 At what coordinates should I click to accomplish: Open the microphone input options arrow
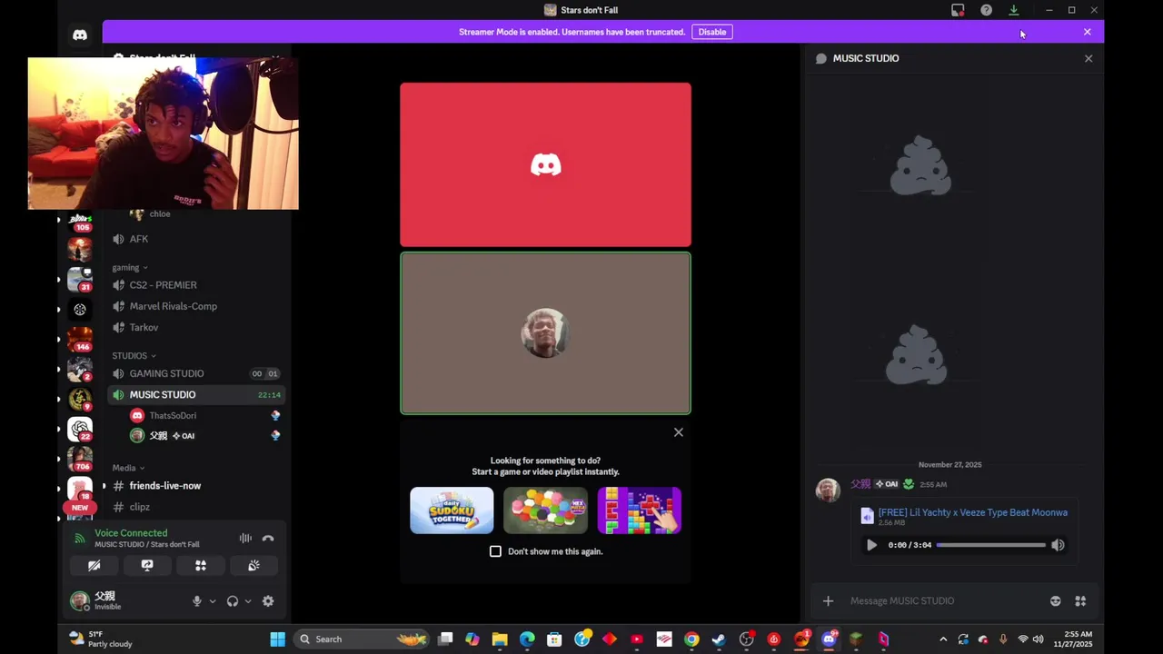coord(213,601)
